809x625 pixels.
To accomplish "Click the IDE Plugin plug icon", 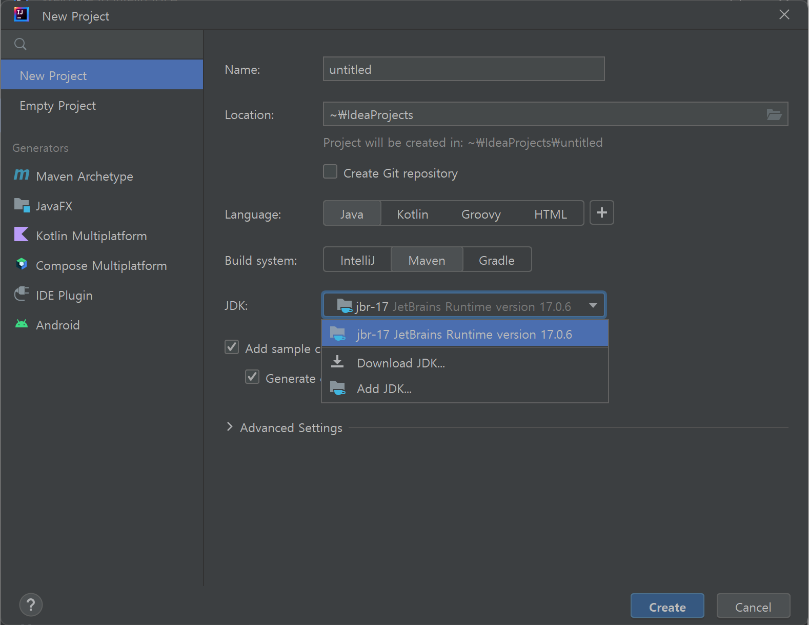I will click(22, 294).
